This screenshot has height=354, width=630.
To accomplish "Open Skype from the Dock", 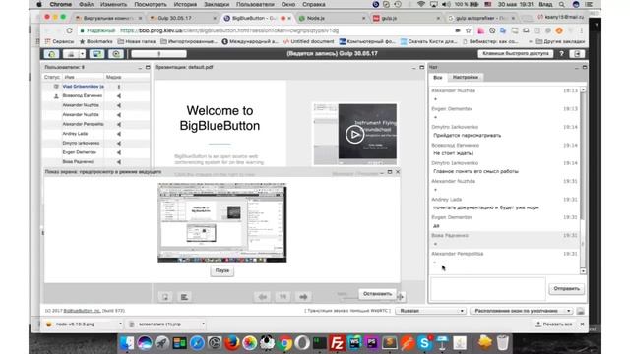I will [x=424, y=343].
